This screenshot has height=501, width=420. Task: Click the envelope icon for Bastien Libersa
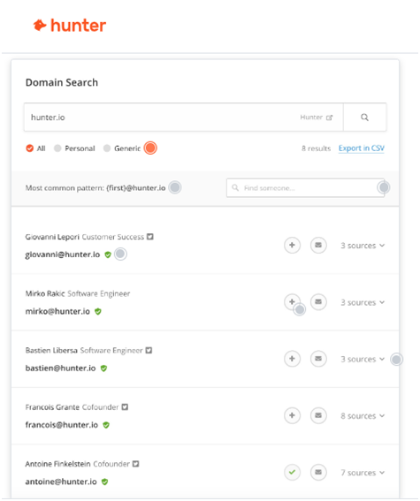[x=318, y=359]
